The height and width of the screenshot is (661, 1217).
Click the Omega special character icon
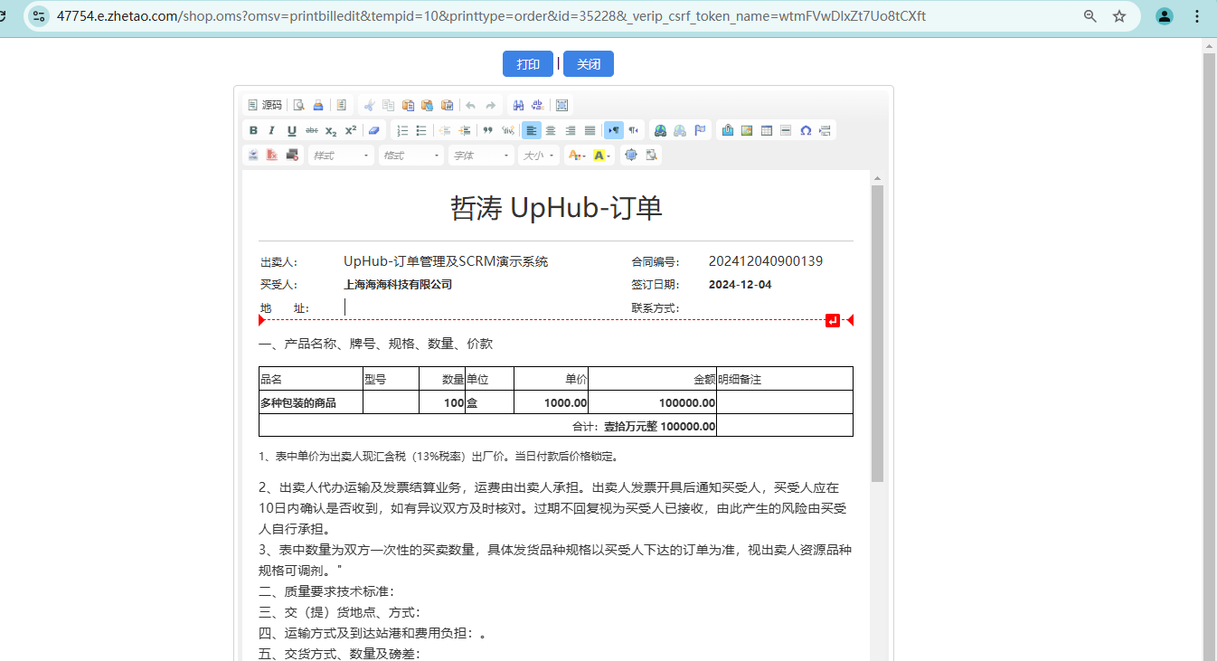[806, 130]
